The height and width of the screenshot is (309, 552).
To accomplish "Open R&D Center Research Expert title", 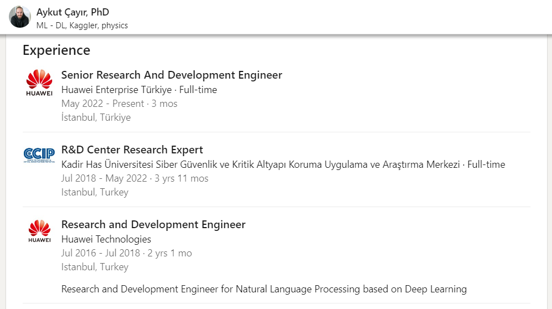I will (132, 150).
